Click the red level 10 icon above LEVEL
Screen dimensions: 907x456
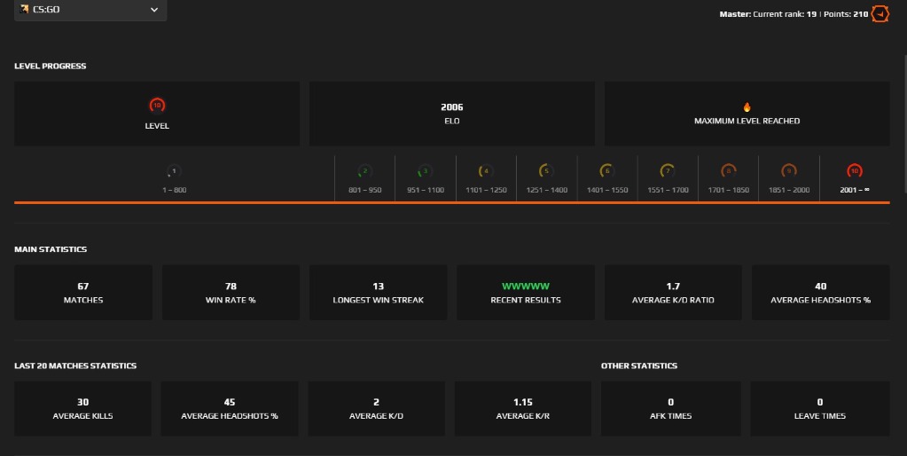157,106
